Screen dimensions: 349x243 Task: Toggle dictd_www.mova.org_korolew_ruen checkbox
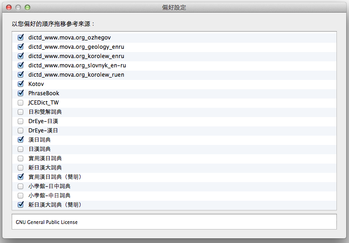tap(20, 75)
